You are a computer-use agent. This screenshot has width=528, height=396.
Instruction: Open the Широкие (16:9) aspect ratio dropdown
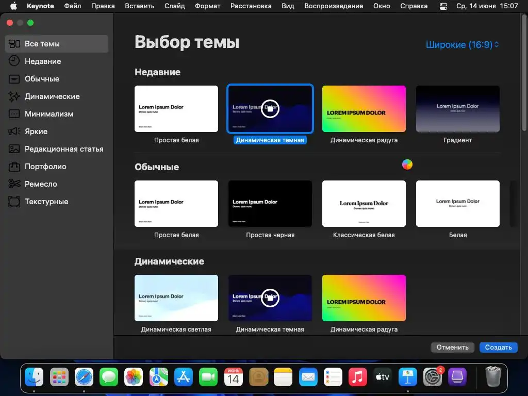click(x=462, y=44)
